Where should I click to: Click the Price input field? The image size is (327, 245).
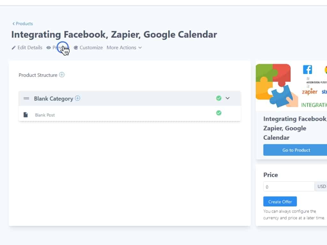pos(289,186)
